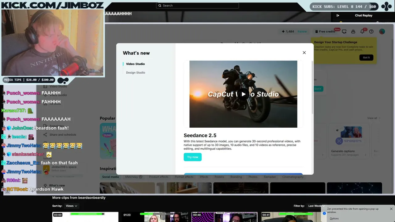
Task: Click the Renew credits link
Action: pos(302,31)
